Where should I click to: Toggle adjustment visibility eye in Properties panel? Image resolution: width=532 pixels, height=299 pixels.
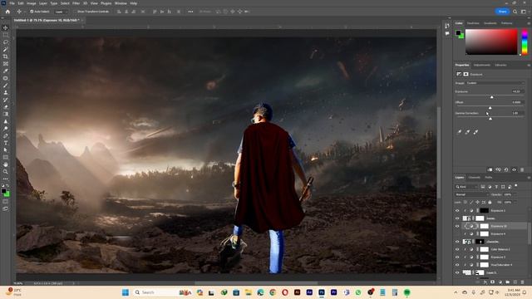tap(515, 169)
